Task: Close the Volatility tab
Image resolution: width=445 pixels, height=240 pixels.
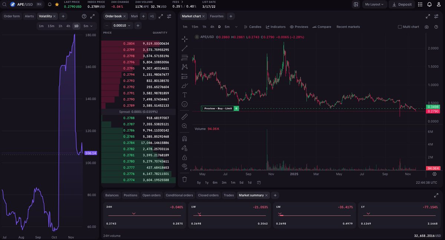Action: point(55,16)
